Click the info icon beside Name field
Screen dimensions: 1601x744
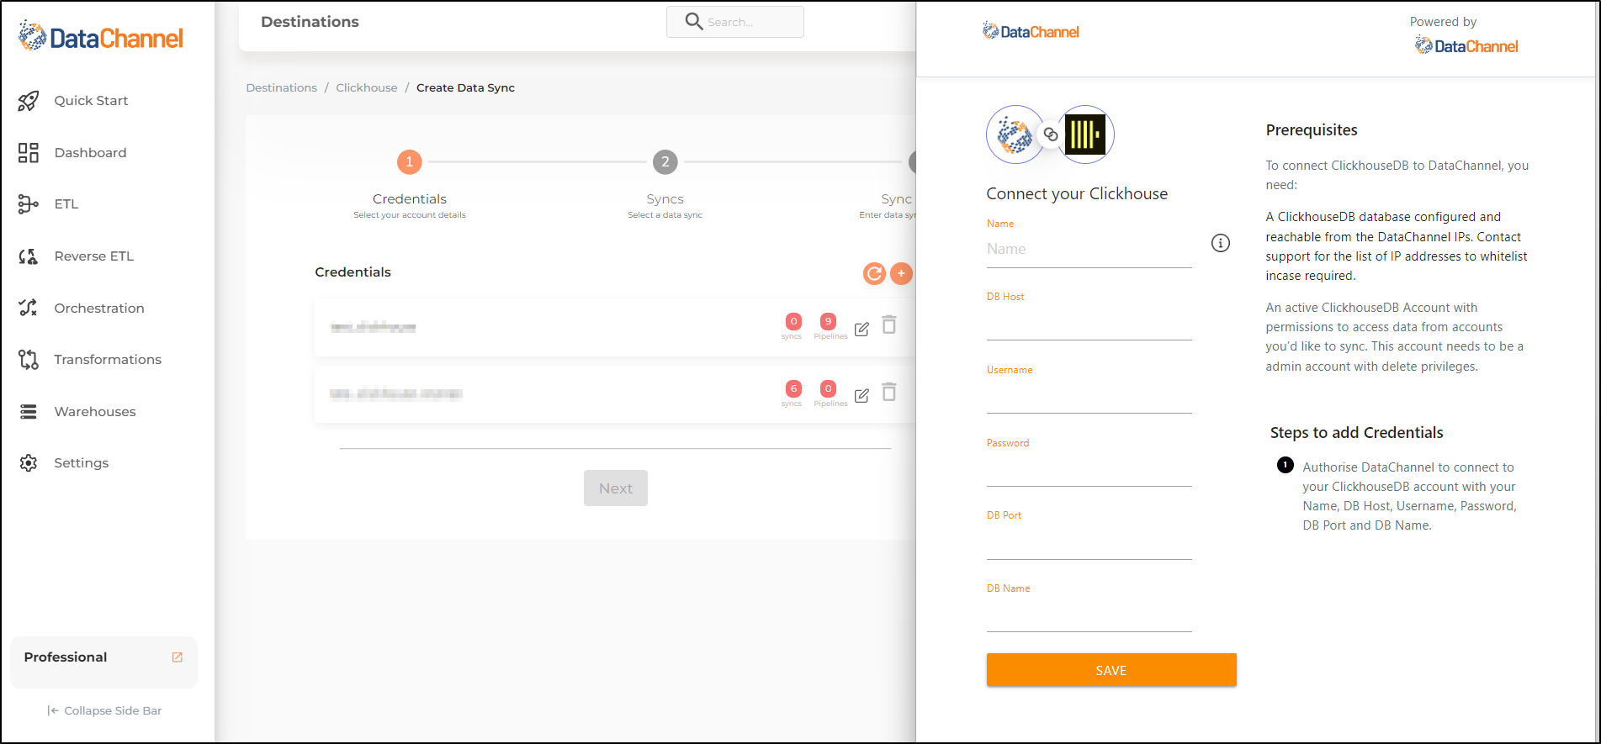(1221, 243)
